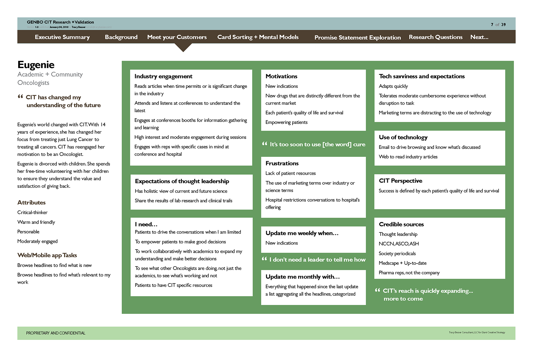The height and width of the screenshot is (345, 533).
Task: Click 'Marketing terms are distracting' line
Action: (x=435, y=113)
